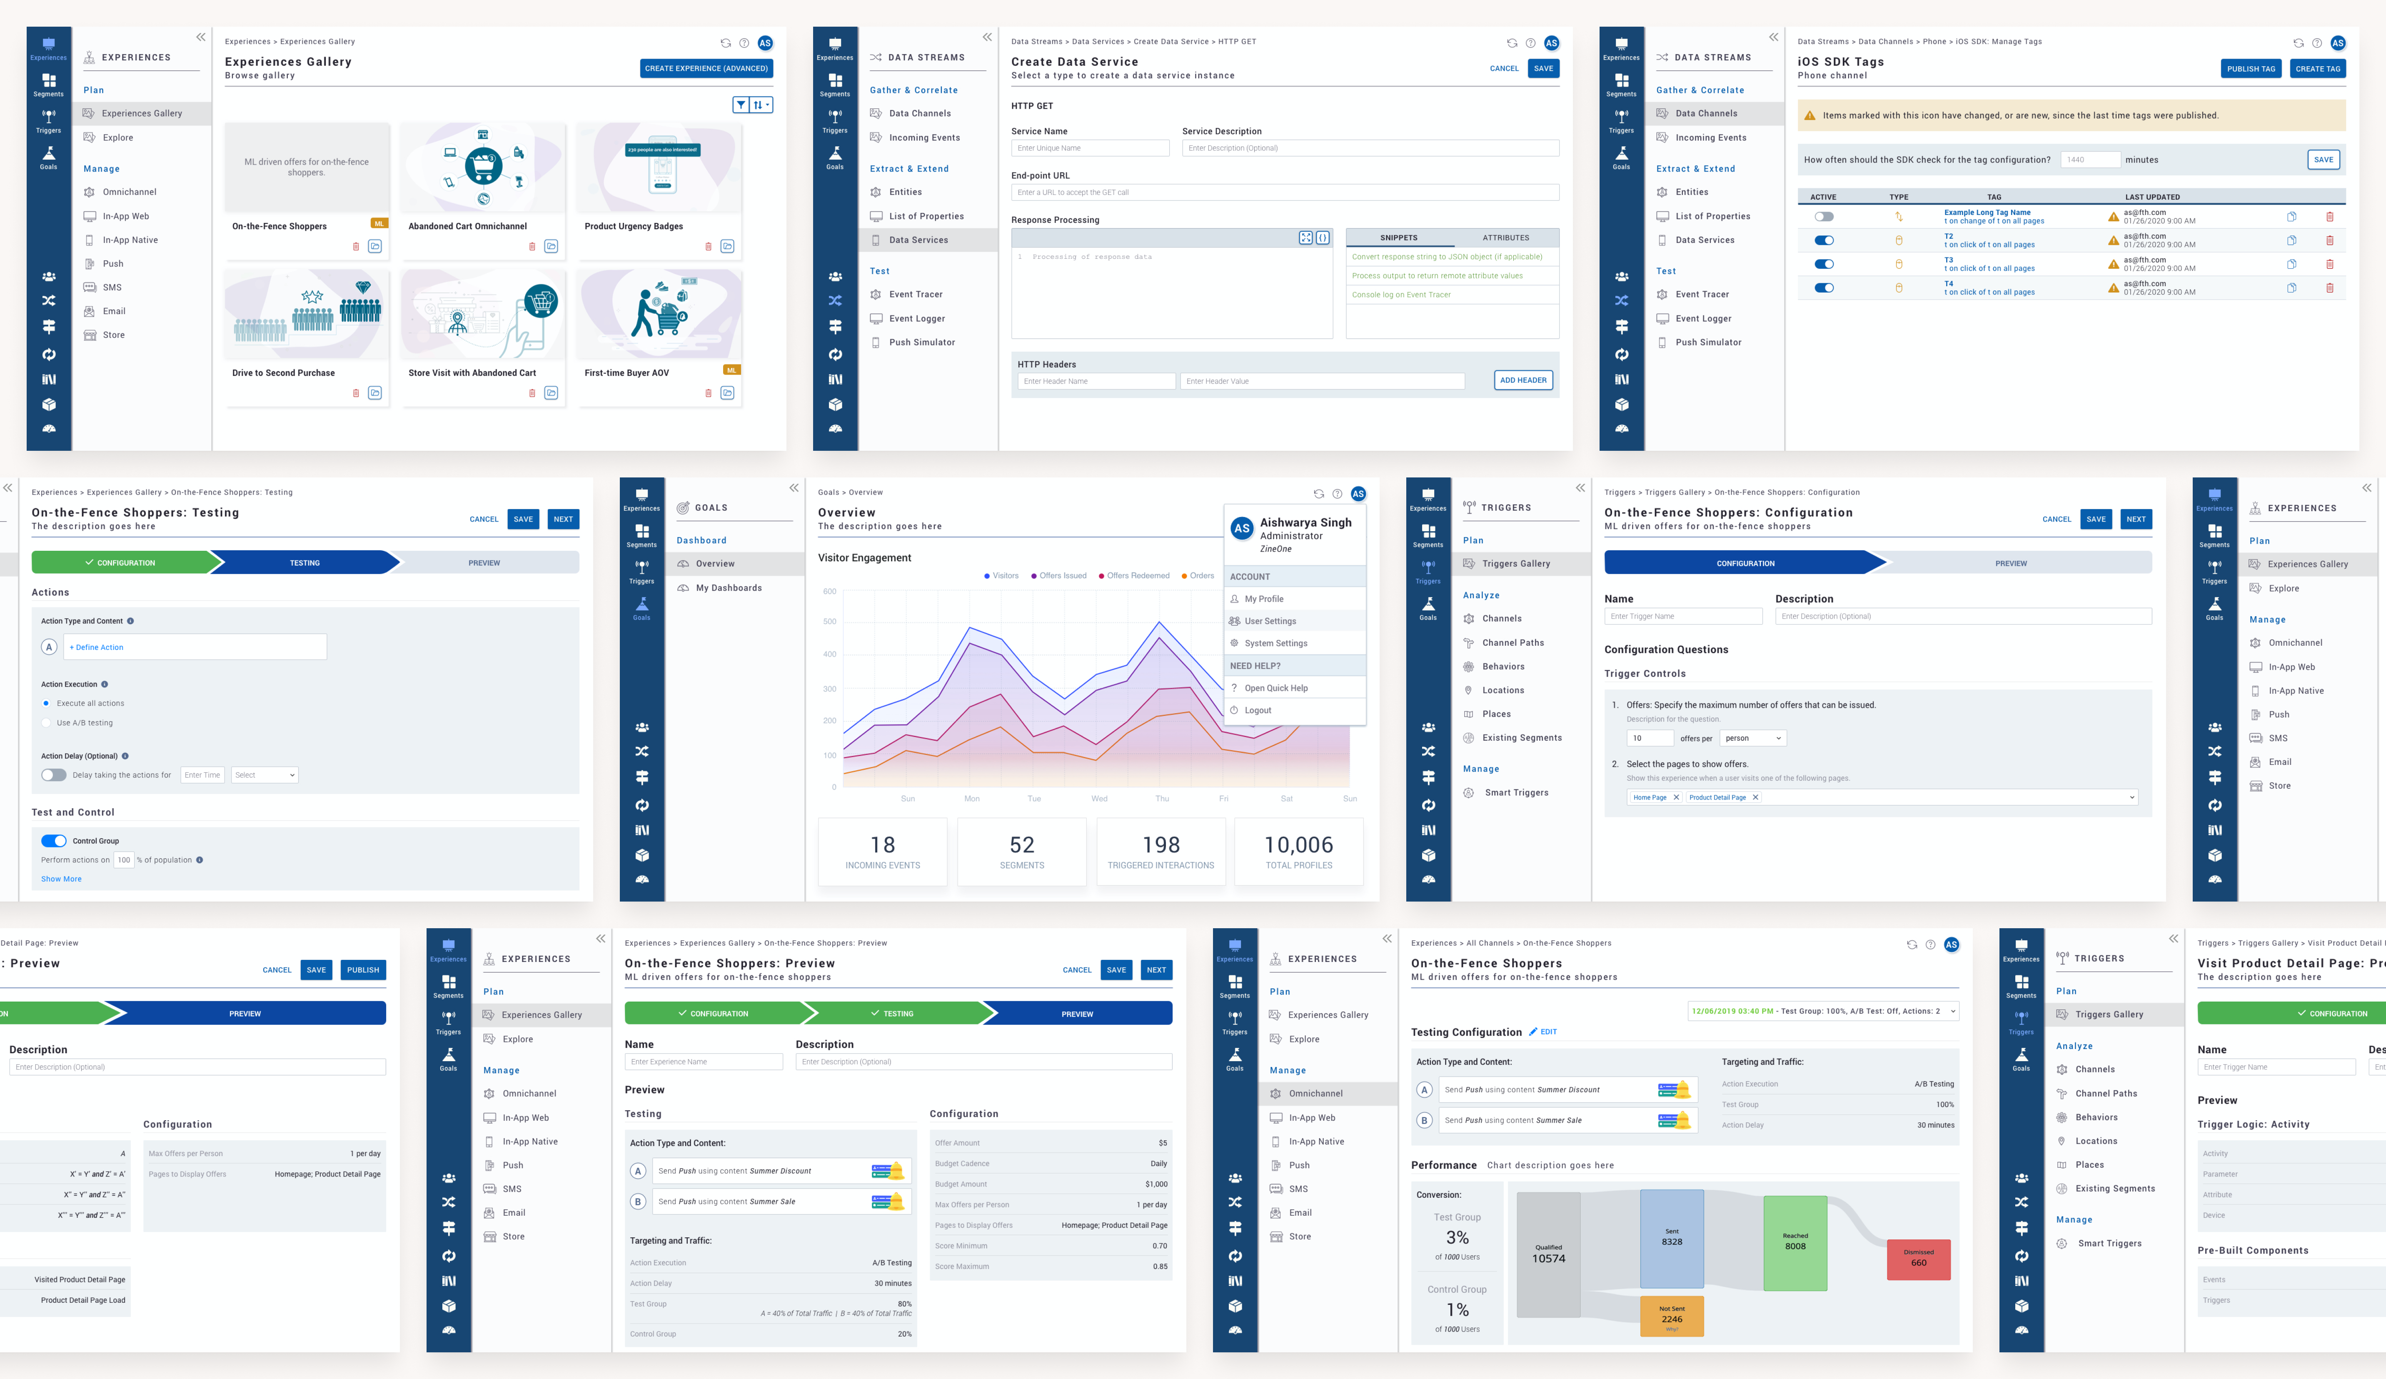Click CREATE EXPERIENCE (ADVANCED) button
The height and width of the screenshot is (1379, 2386).
(706, 68)
